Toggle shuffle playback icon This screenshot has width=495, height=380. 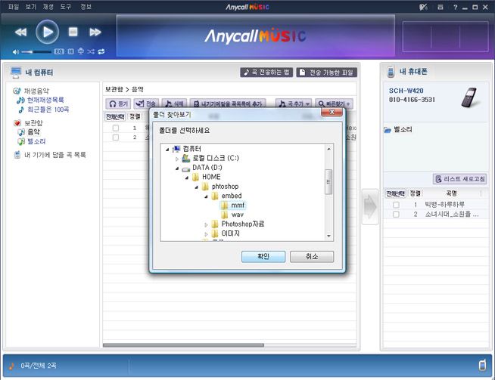point(91,51)
